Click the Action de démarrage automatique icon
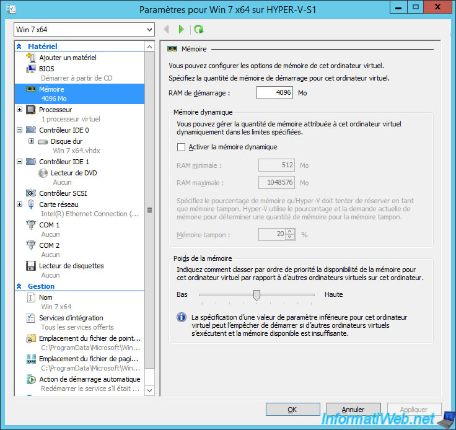 tap(31, 379)
